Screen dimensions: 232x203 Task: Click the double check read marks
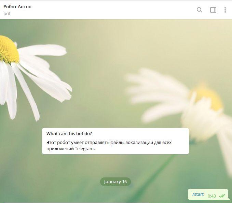pyautogui.click(x=222, y=196)
